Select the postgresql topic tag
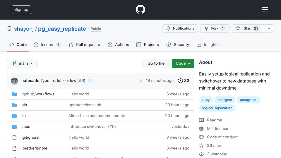 [249, 100]
